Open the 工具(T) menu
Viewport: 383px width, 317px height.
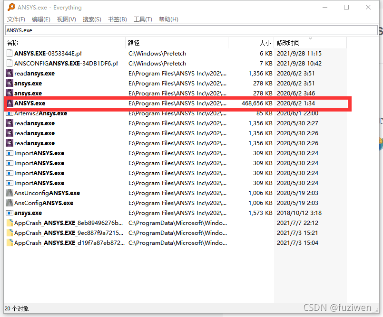pyautogui.click(x=143, y=19)
